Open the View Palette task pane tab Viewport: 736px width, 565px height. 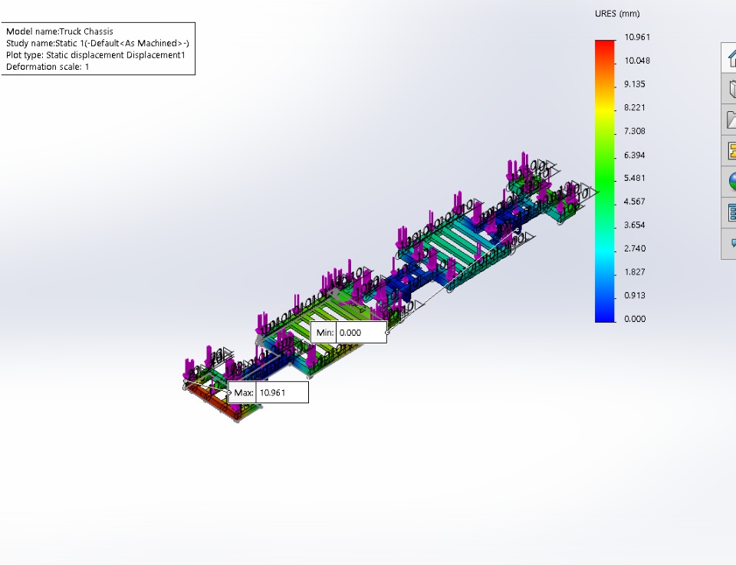point(729,150)
